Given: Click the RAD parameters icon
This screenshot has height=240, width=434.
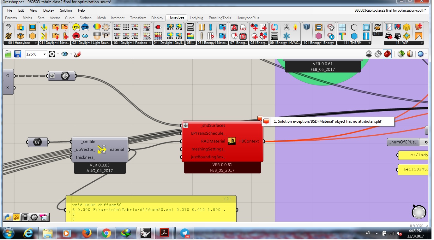Looking at the screenshot, I should point(170,27).
